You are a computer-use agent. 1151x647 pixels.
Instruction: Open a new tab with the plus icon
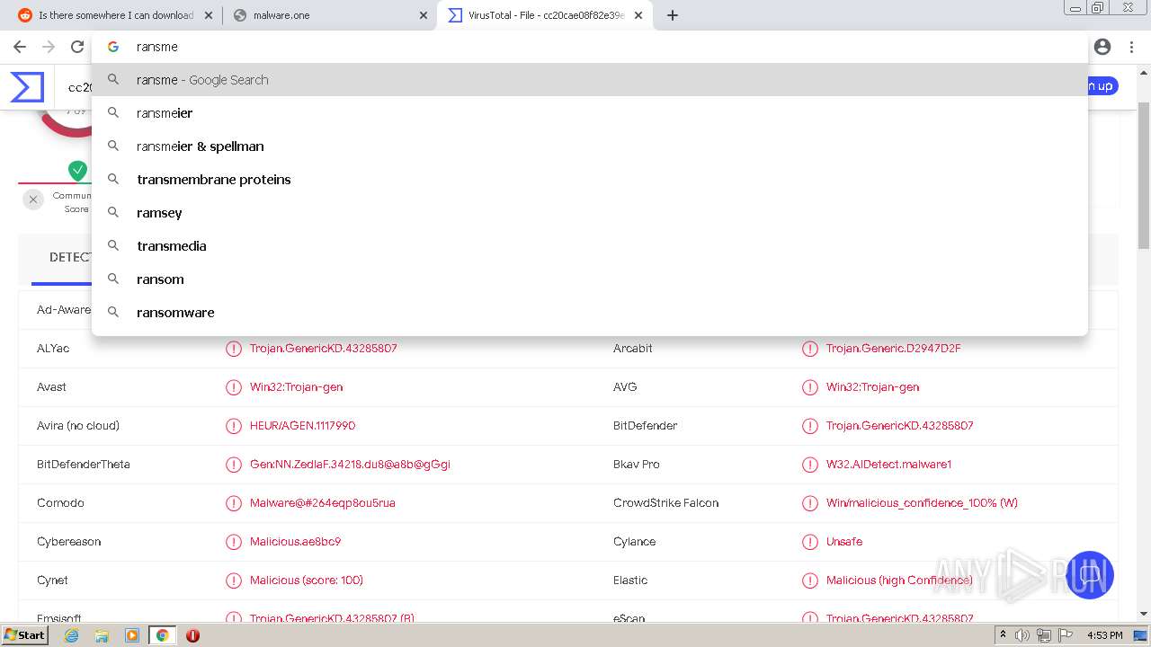(673, 15)
